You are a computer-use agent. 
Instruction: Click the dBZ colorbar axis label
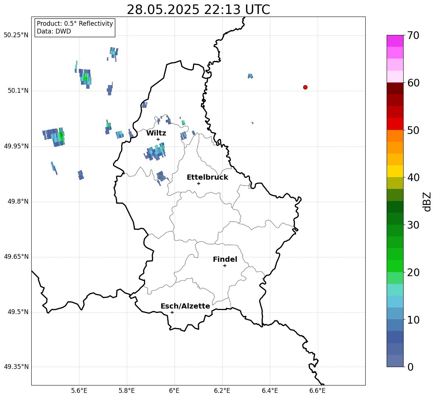[427, 201]
